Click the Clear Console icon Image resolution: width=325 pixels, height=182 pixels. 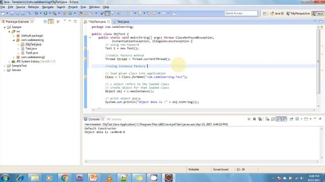[x=267, y=119]
